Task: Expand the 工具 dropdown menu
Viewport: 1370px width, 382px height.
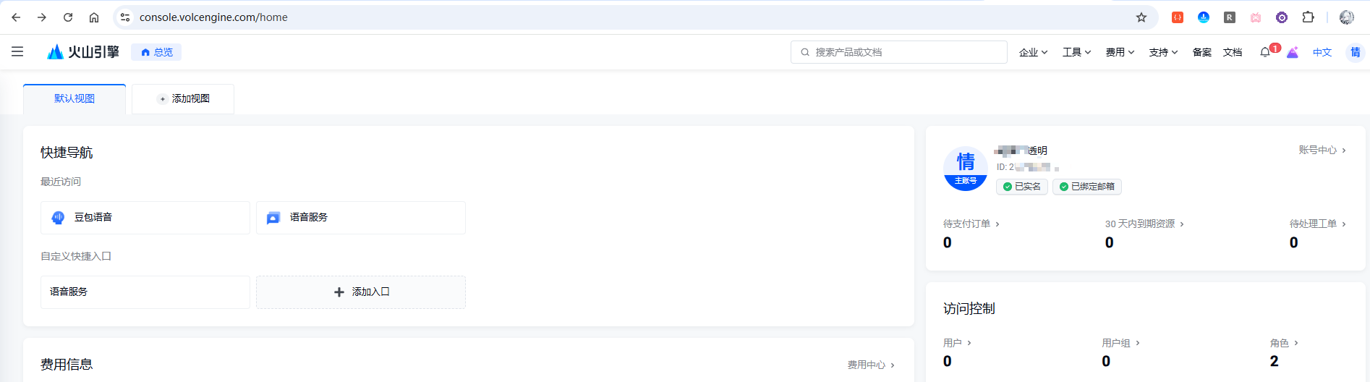Action: (1076, 52)
